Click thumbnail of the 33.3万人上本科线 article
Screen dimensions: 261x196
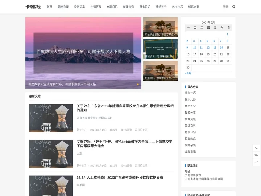tap(51, 186)
